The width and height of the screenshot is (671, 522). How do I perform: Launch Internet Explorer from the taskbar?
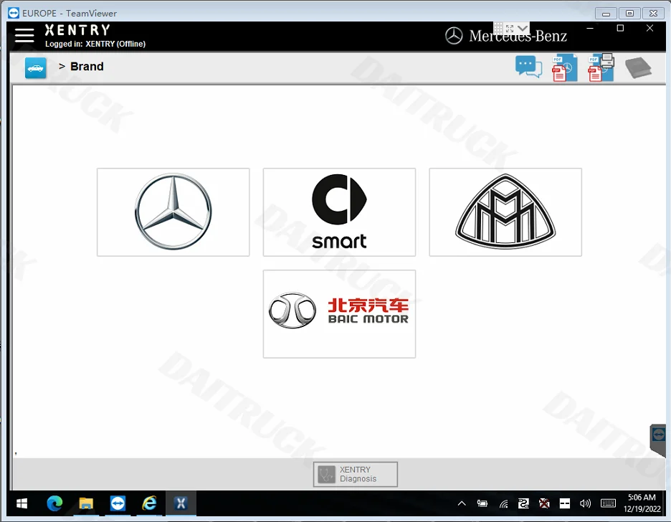click(149, 503)
